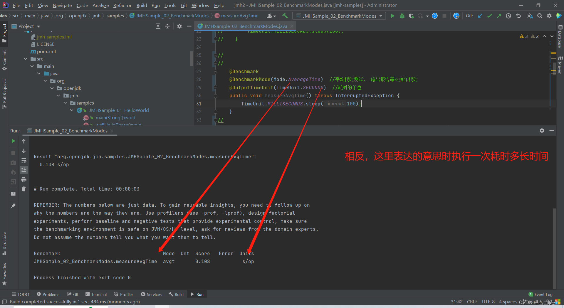Commit changes with Git green checkmark
The height and width of the screenshot is (308, 564).
[x=489, y=16]
